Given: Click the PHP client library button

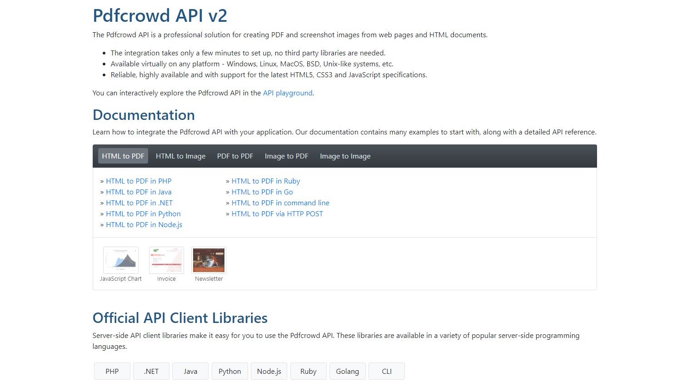Looking at the screenshot, I should [112, 371].
